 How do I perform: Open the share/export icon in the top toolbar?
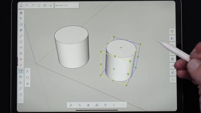[x=39, y=5]
